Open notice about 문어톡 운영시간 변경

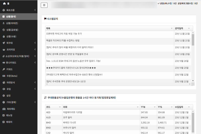point(67,54)
